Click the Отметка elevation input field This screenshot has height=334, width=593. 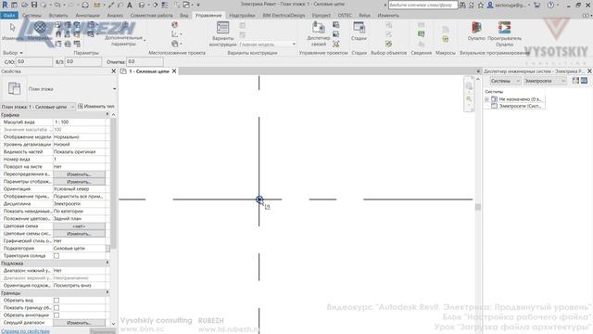pos(145,61)
